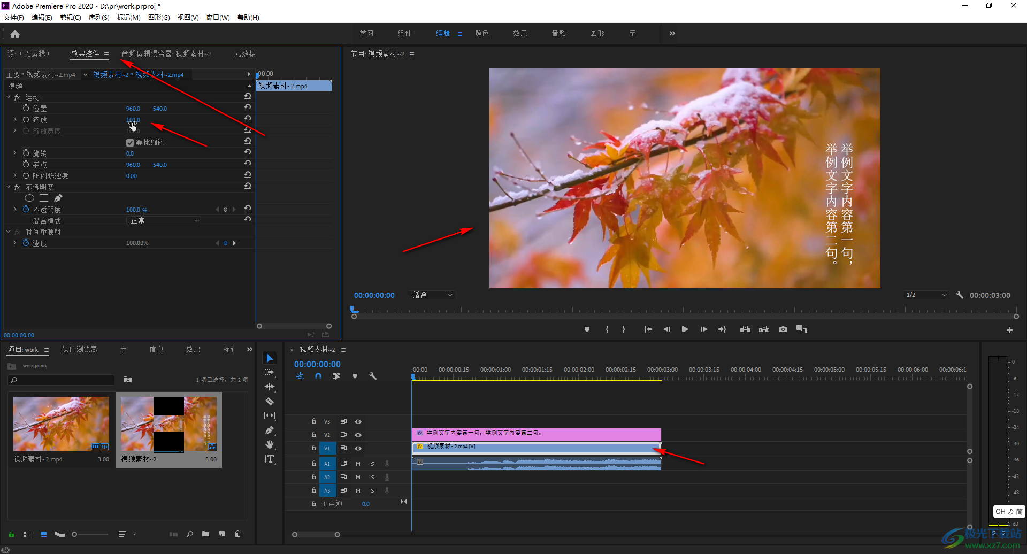
Task: Collapse the Opacity effect group
Action: 9,187
